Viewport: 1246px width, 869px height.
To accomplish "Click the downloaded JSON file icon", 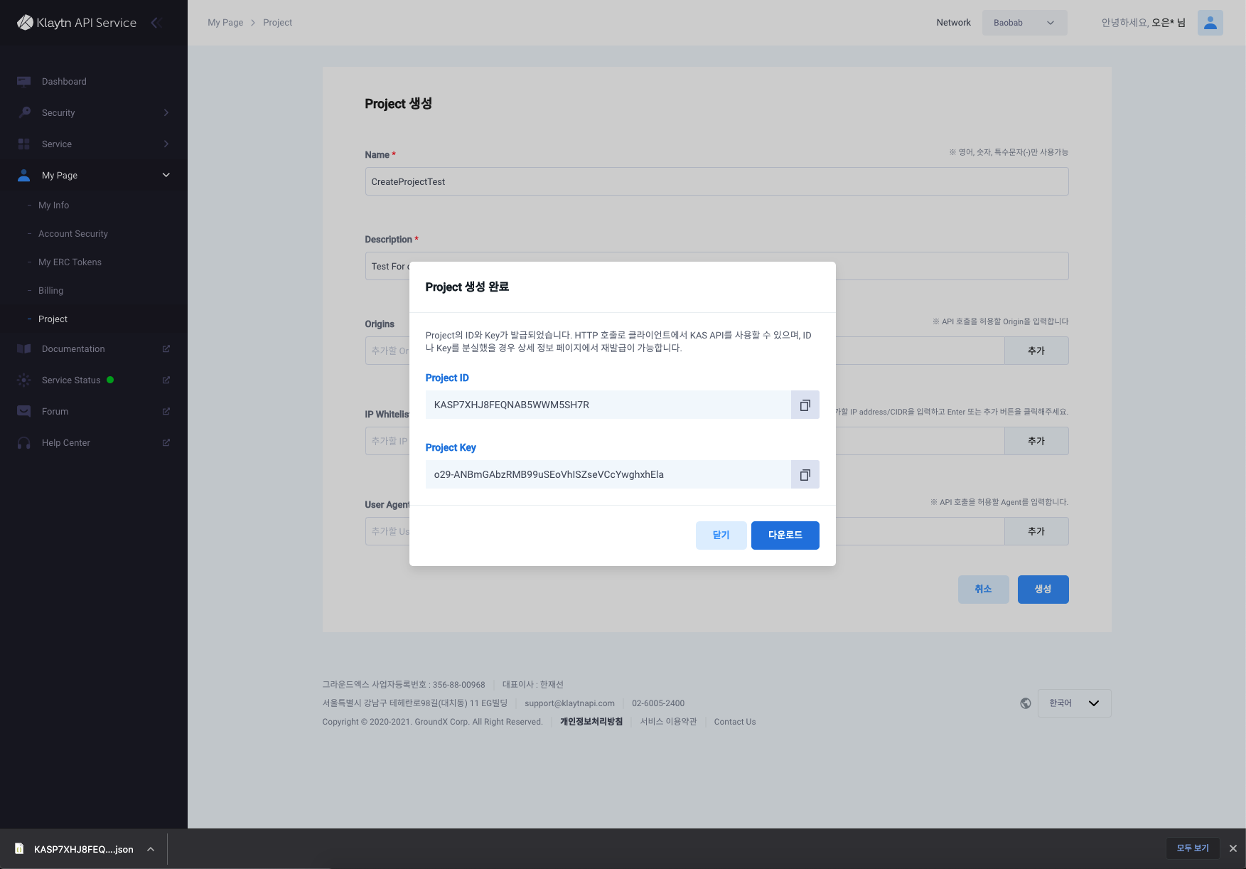I will (x=19, y=848).
